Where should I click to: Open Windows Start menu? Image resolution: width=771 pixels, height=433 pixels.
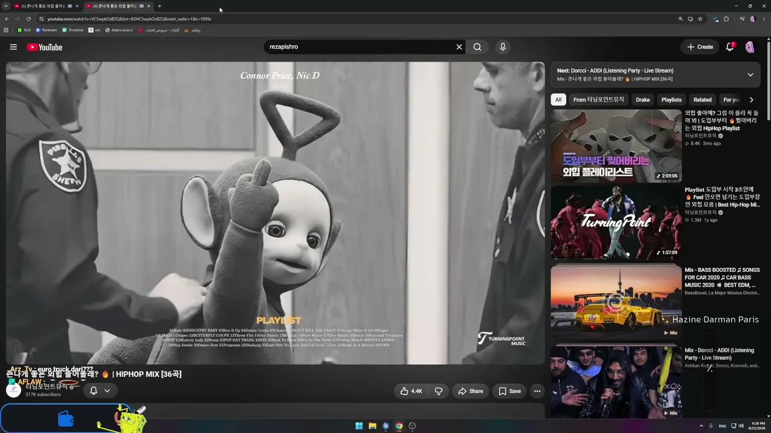[359, 426]
